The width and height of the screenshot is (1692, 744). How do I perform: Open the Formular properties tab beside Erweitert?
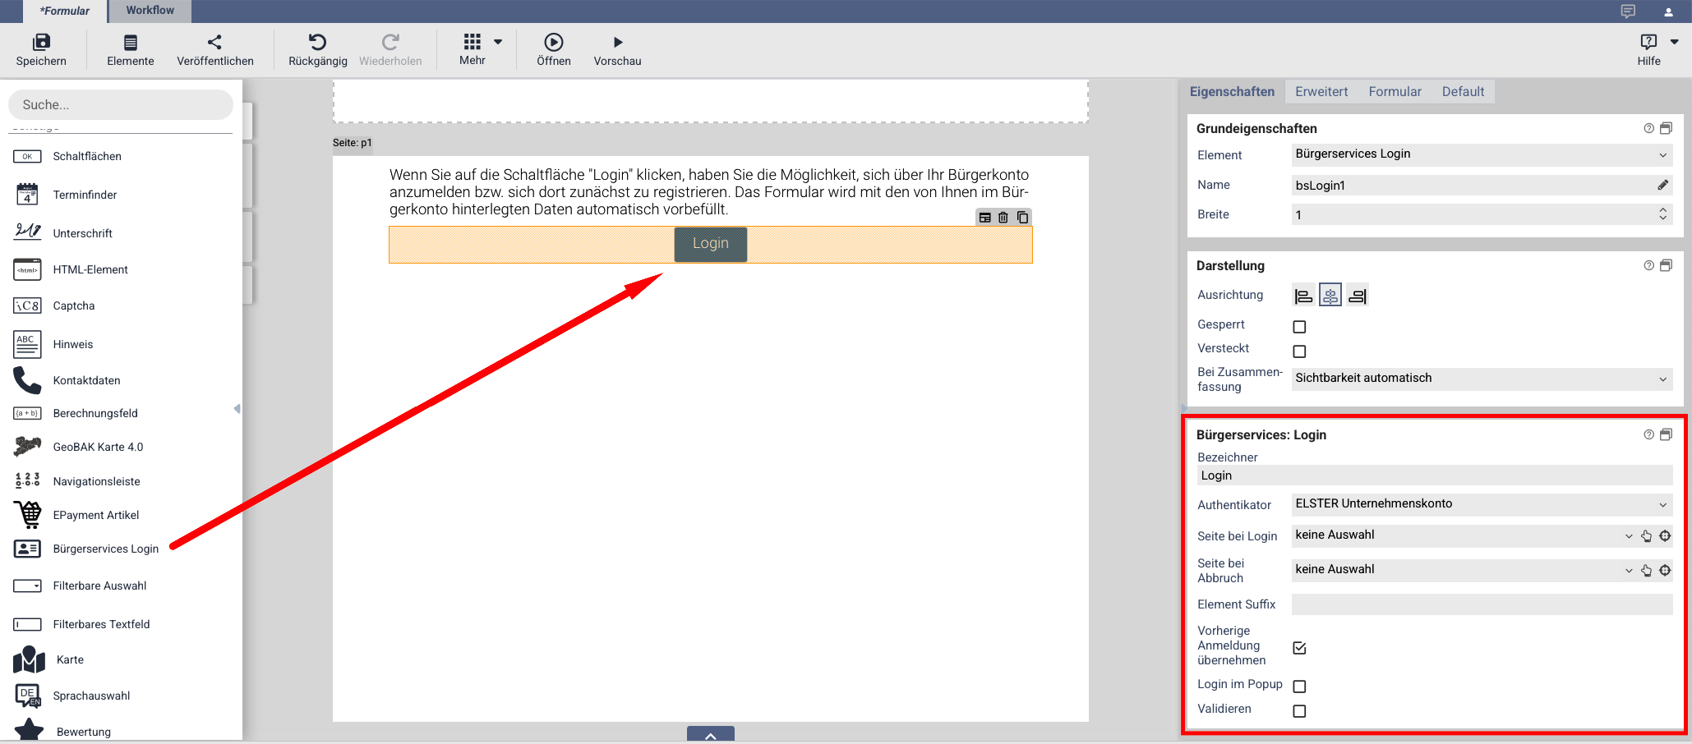(x=1395, y=92)
